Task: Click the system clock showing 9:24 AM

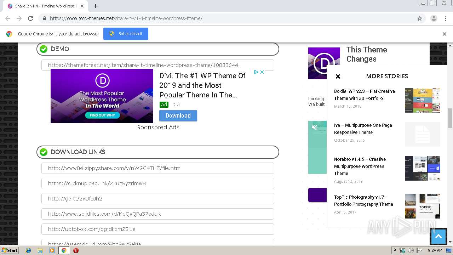Action: click(435, 250)
